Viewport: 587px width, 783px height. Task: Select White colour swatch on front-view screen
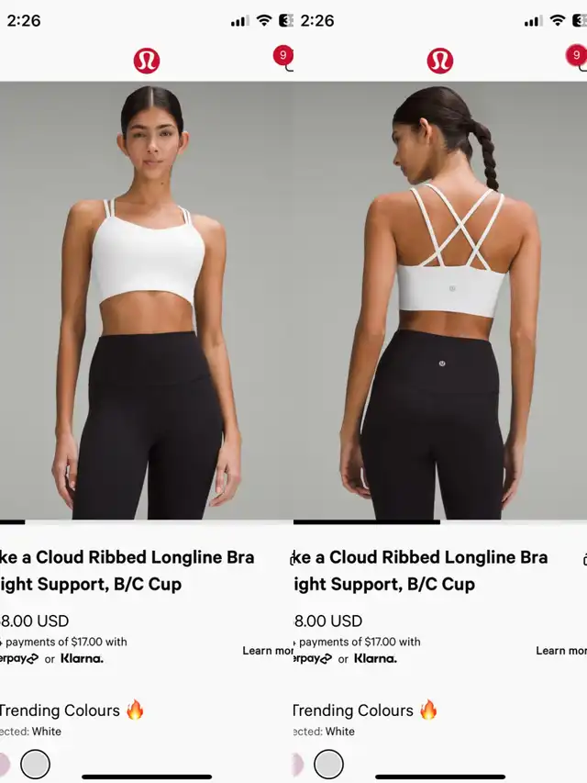pos(36,764)
